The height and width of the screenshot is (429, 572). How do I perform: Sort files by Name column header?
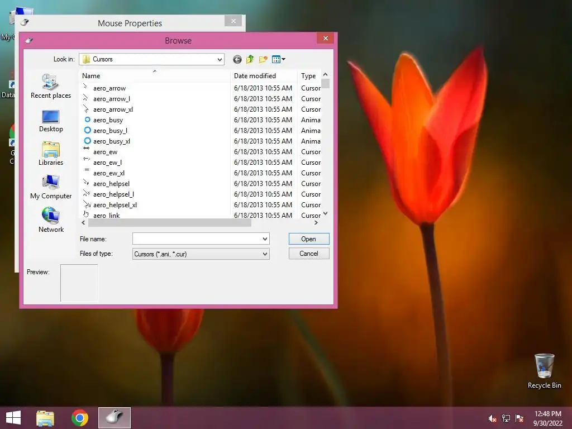(x=155, y=76)
